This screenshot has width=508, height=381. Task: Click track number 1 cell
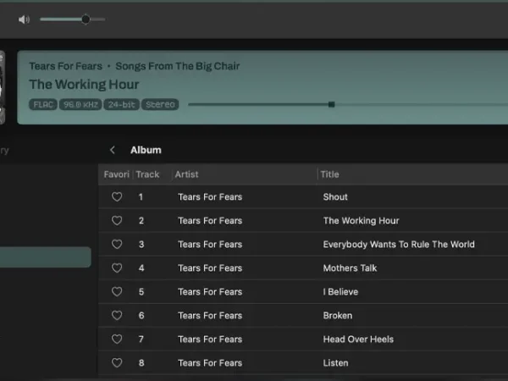pos(141,197)
